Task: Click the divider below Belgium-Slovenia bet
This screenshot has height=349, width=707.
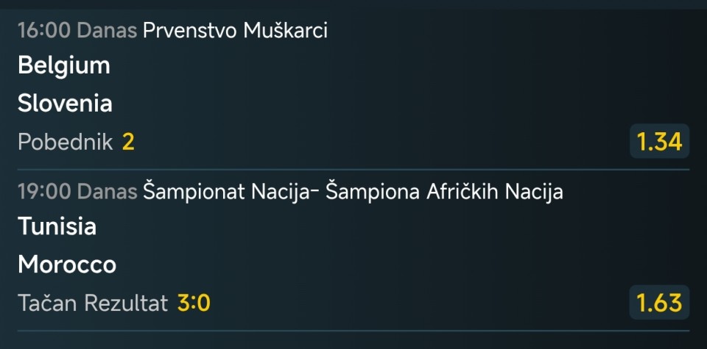Action: [x=353, y=170]
